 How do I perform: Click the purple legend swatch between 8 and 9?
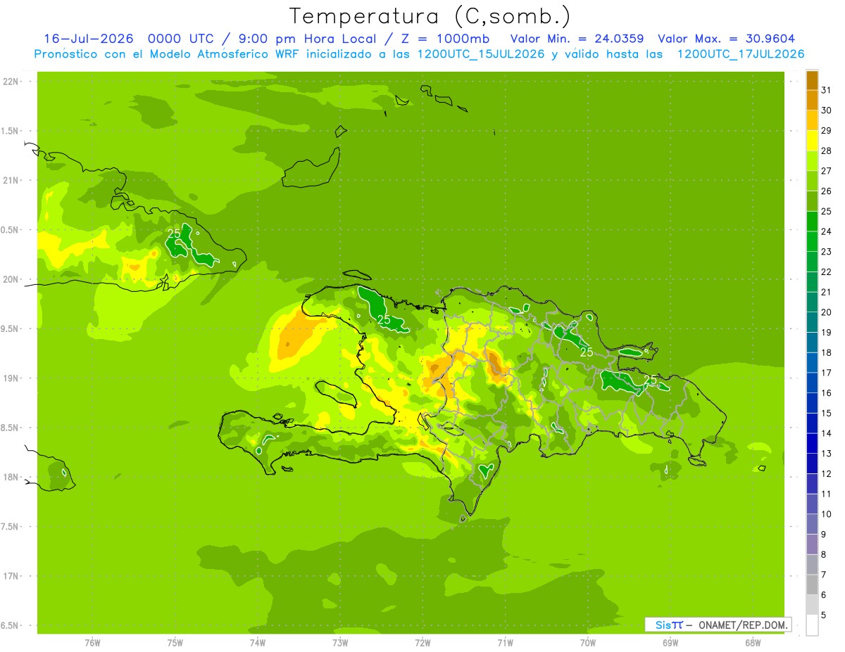[x=812, y=544]
